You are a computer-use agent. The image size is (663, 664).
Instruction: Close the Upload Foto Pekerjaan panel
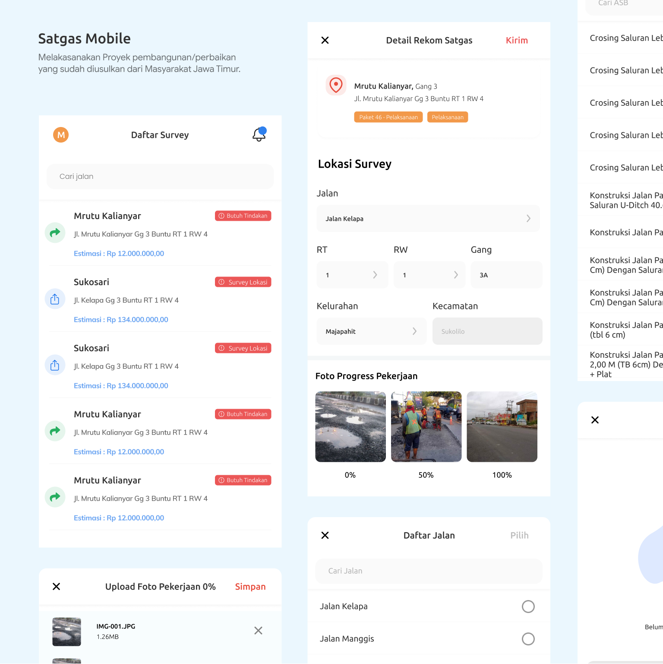56,586
